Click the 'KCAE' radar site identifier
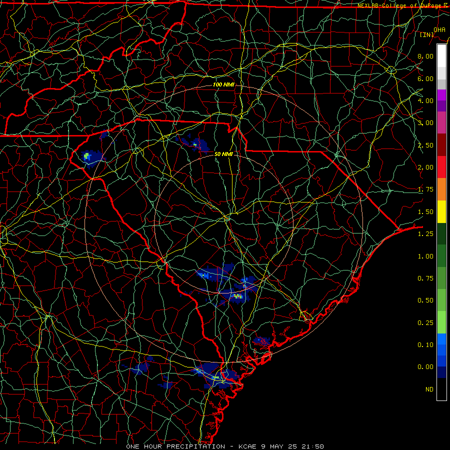The image size is (450, 450). (248, 446)
